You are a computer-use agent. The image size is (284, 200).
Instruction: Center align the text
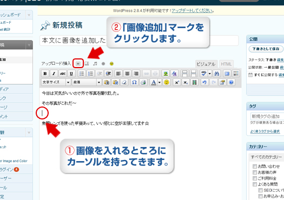(127, 74)
